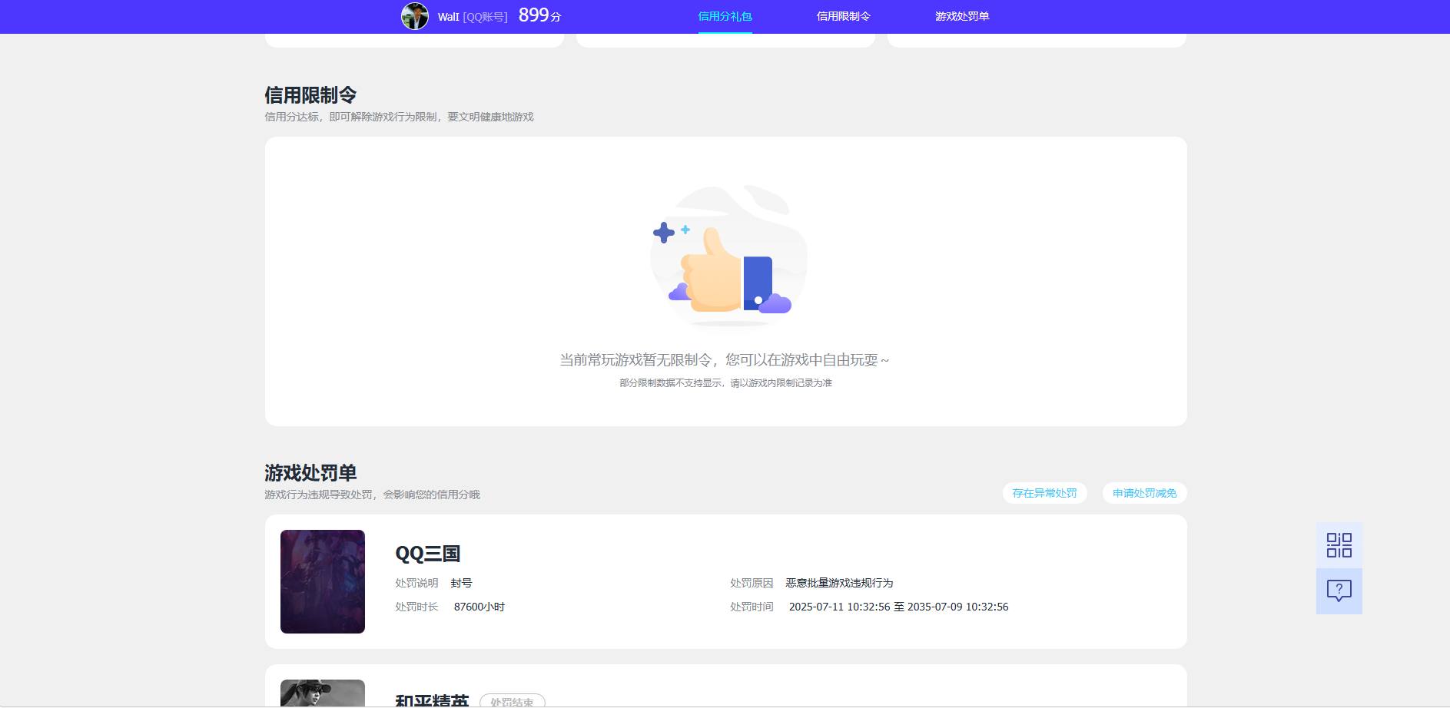The image size is (1450, 708).
Task: Click the 处罚结束 badge next to 和平精英
Action: pyautogui.click(x=512, y=700)
